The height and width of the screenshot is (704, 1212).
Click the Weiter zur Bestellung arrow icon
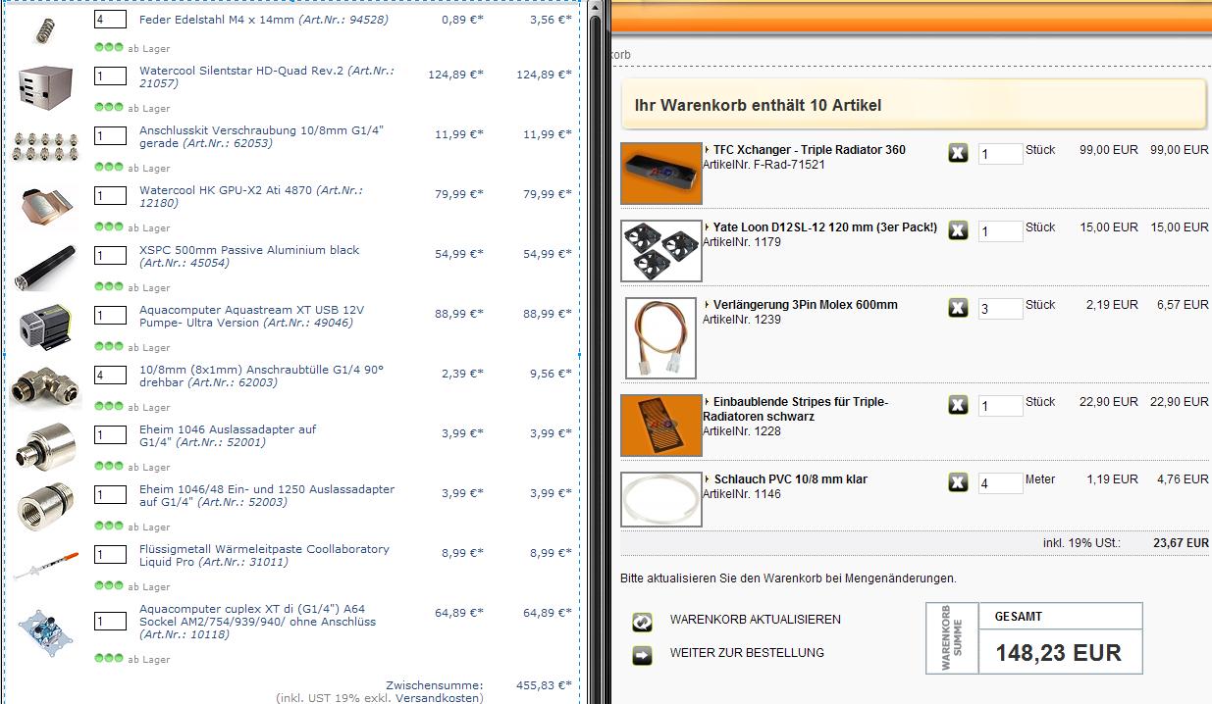tap(643, 655)
